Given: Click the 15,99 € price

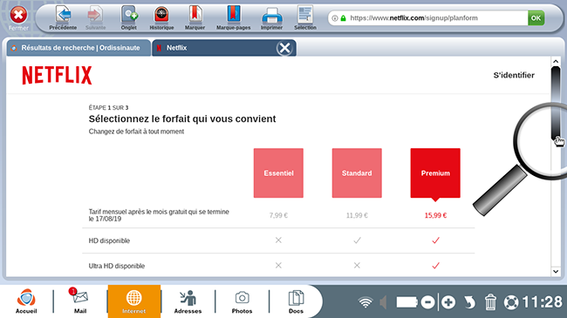Looking at the screenshot, I should [x=435, y=215].
